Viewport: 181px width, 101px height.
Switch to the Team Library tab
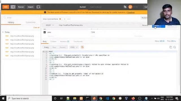pos(96,7)
